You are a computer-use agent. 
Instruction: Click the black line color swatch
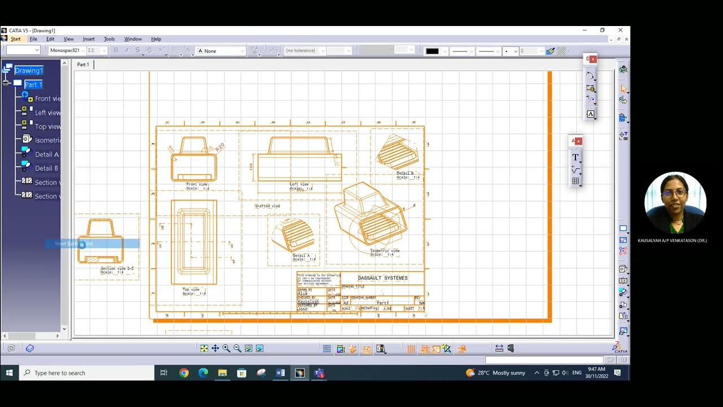[432, 51]
